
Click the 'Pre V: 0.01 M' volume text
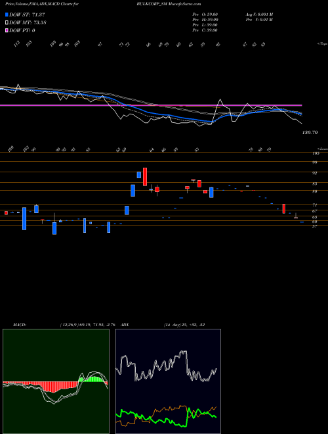click(259, 20)
